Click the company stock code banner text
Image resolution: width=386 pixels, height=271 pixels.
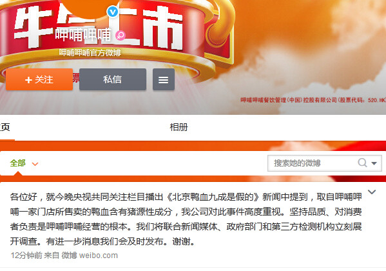tap(313, 100)
